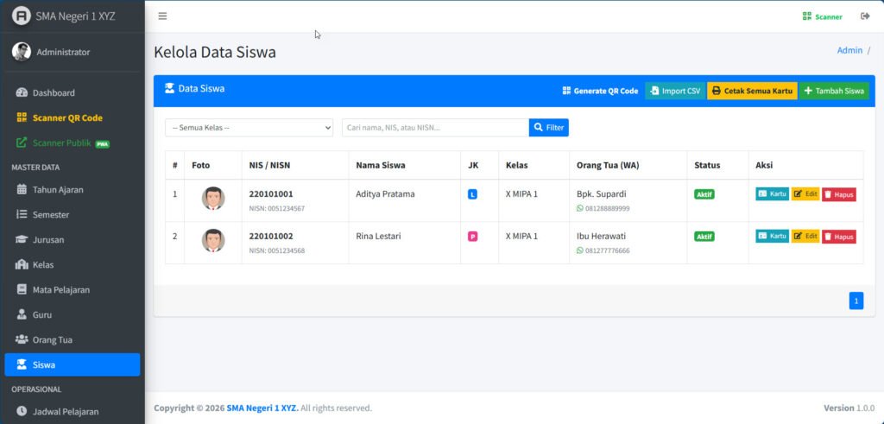Click the Admin breadcrumb link
Screen dimensions: 884x424
[x=849, y=50]
